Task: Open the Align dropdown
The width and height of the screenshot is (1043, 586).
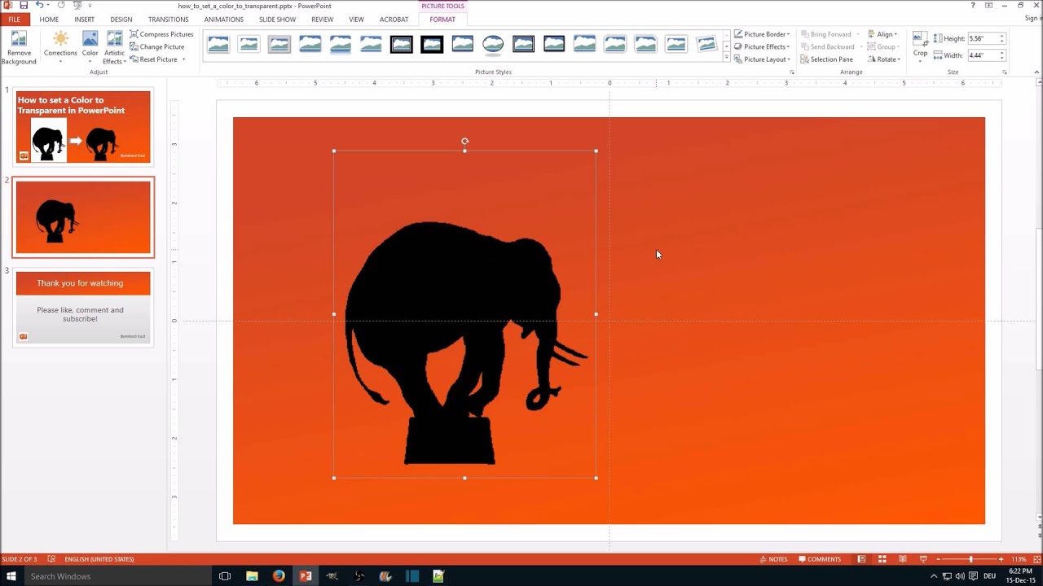Action: point(882,34)
